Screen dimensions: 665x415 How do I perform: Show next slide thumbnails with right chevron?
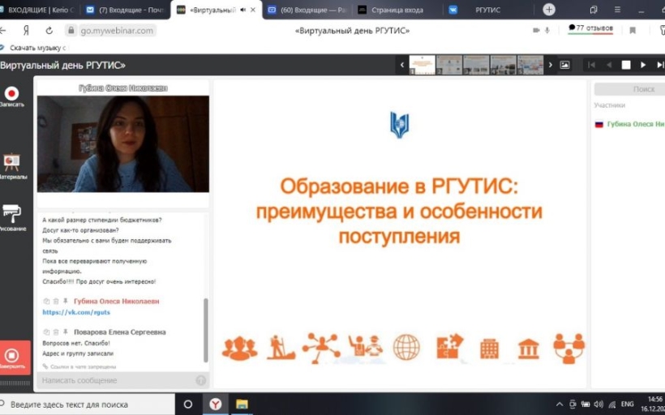pyautogui.click(x=551, y=65)
